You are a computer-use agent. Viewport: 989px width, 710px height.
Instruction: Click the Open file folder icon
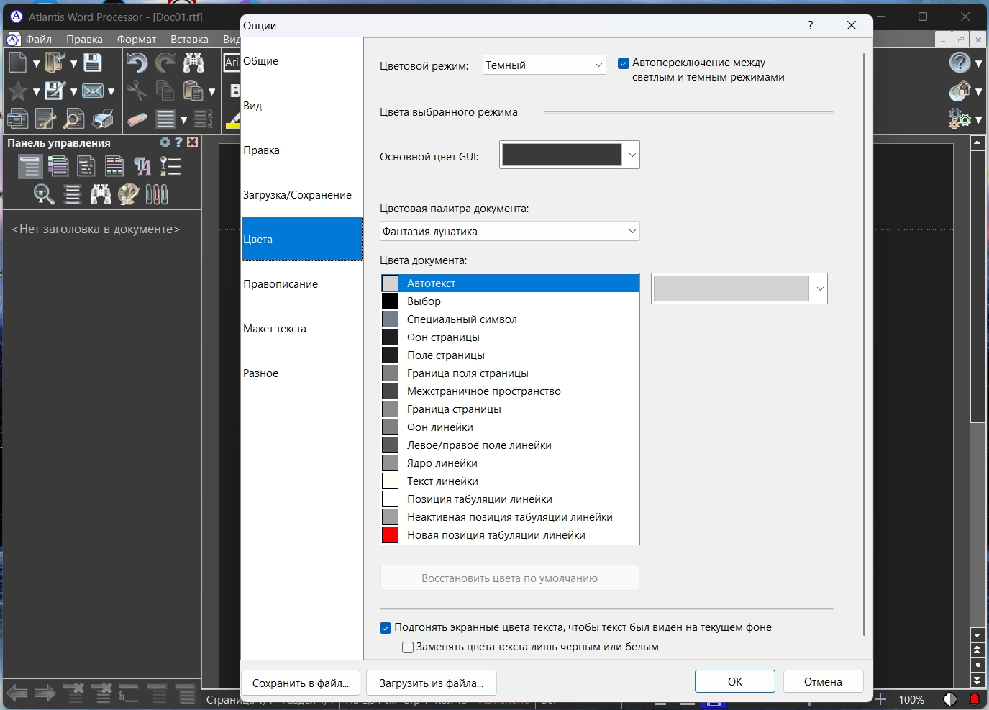[55, 63]
